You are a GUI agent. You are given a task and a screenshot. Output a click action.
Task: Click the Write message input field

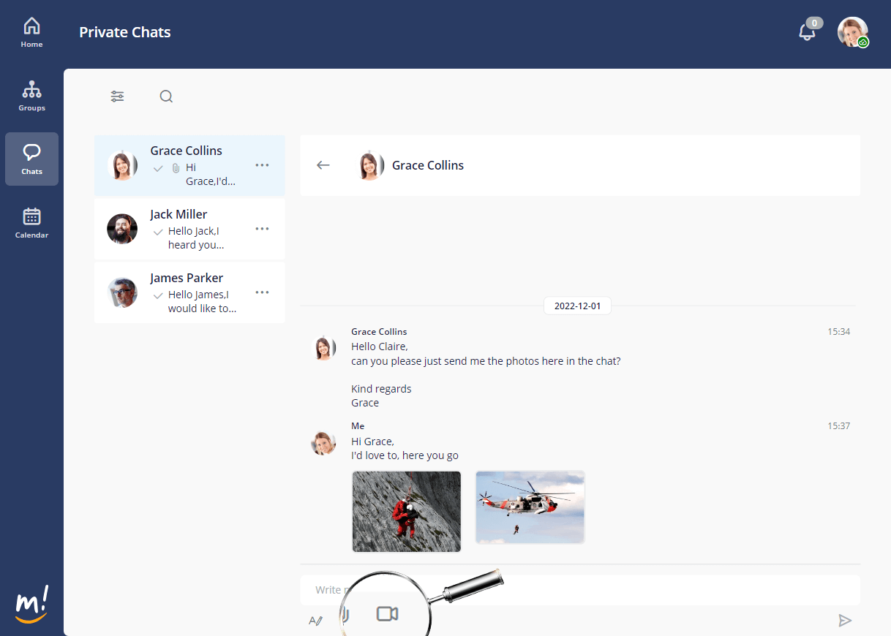click(580, 590)
